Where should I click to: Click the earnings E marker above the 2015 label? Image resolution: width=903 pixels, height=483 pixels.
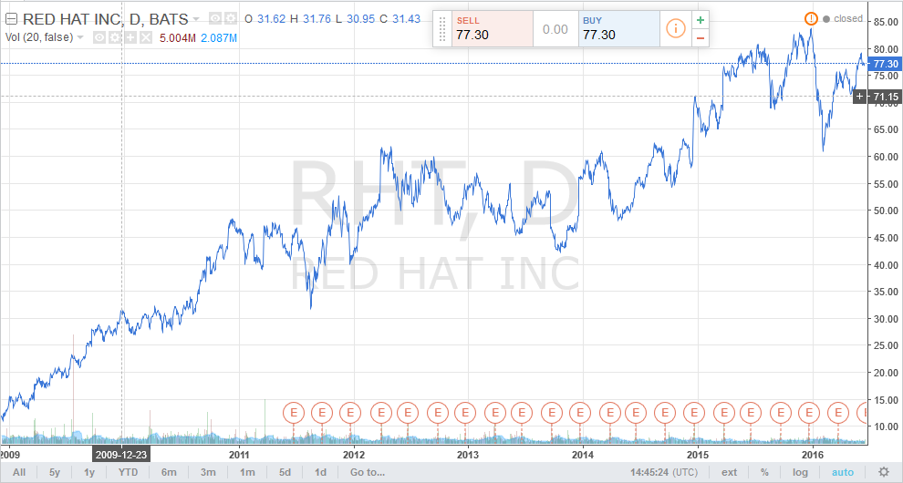(694, 412)
